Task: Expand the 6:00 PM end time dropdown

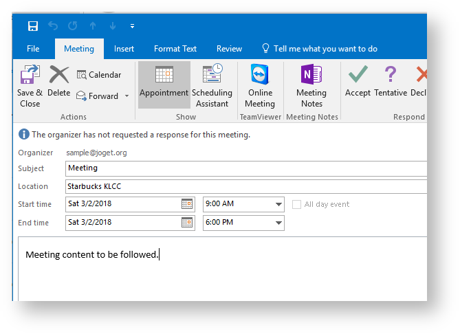Action: coord(278,223)
